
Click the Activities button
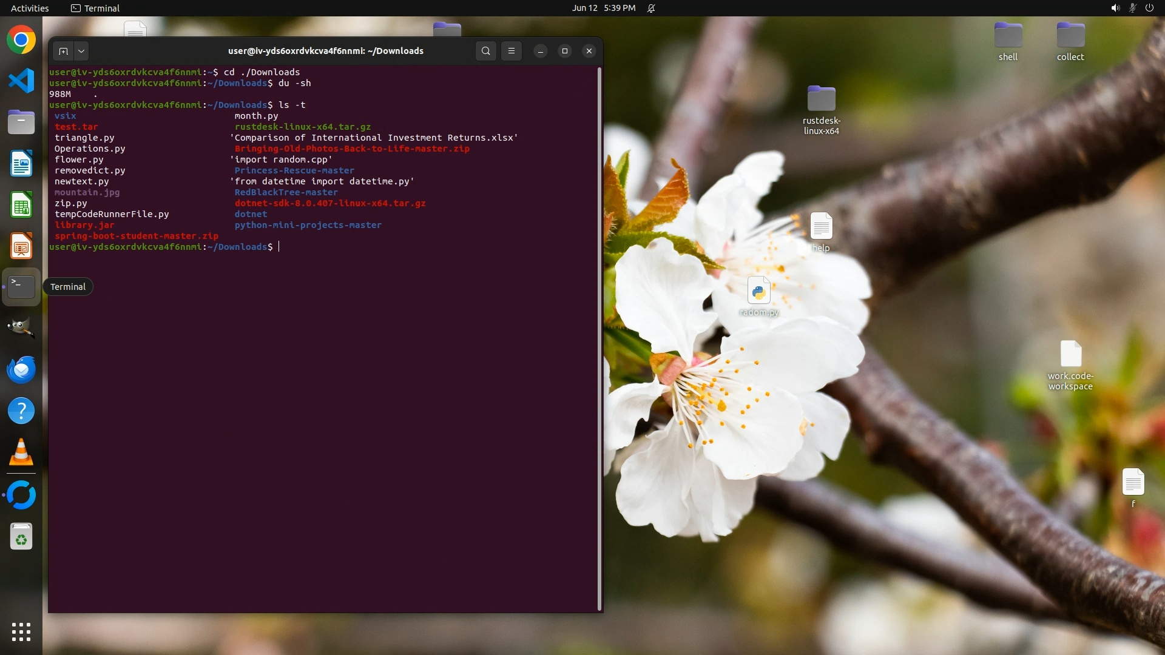tap(30, 8)
